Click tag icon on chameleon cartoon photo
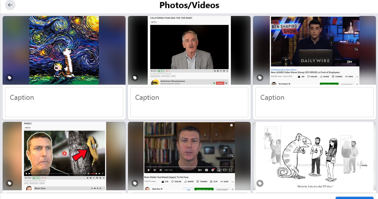378x199 pixels. (260, 183)
